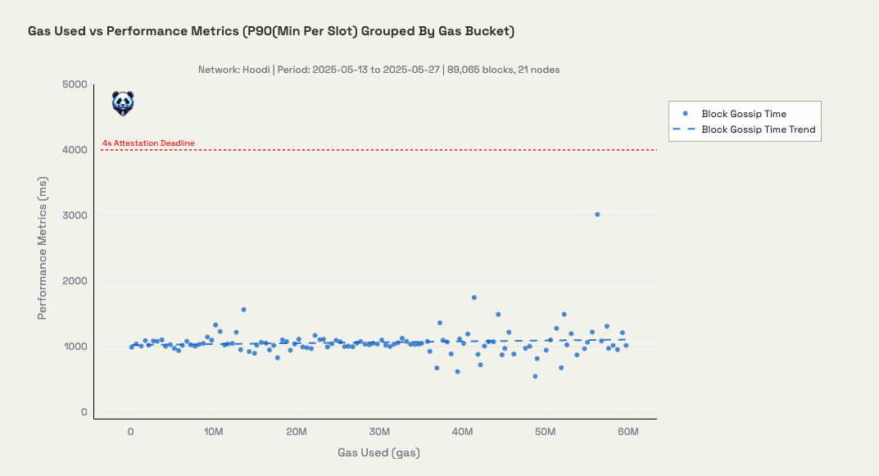This screenshot has height=476, width=879.
Task: Click the 10M x-axis tick label
Action: click(x=214, y=432)
